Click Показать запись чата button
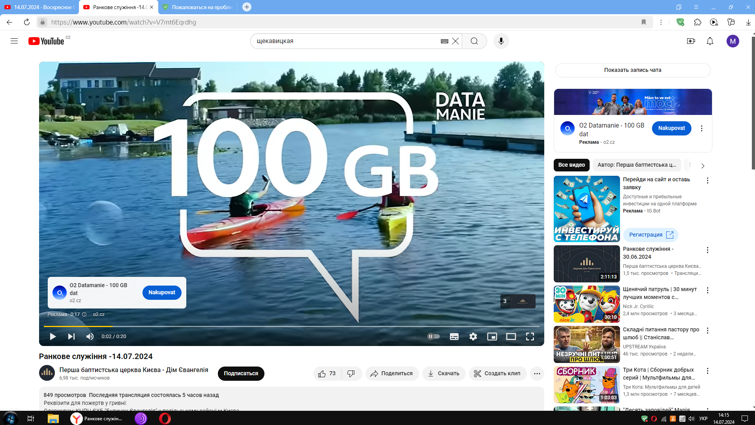This screenshot has width=755, height=425. (x=633, y=70)
